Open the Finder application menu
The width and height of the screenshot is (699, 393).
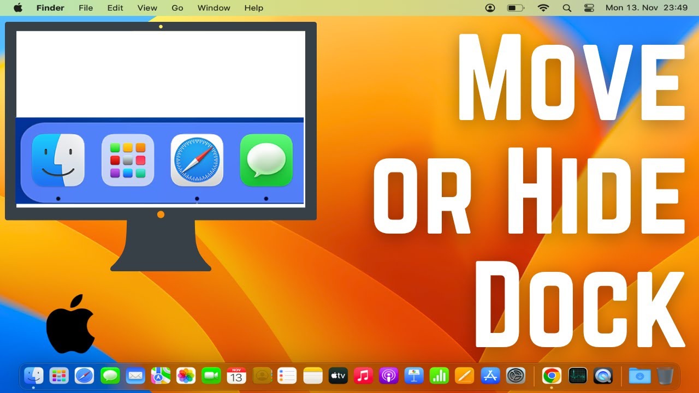coord(50,8)
